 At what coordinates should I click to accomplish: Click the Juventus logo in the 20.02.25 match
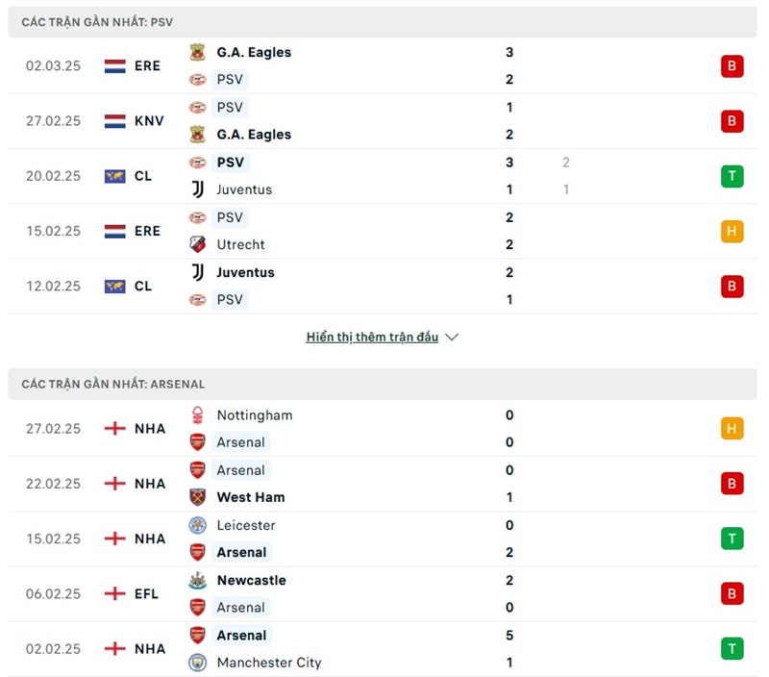point(197,189)
